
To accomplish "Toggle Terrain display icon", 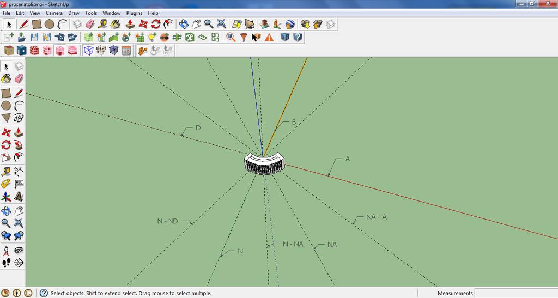I will [x=250, y=24].
